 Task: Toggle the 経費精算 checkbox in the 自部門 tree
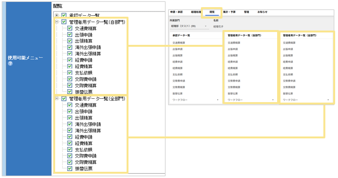70,66
